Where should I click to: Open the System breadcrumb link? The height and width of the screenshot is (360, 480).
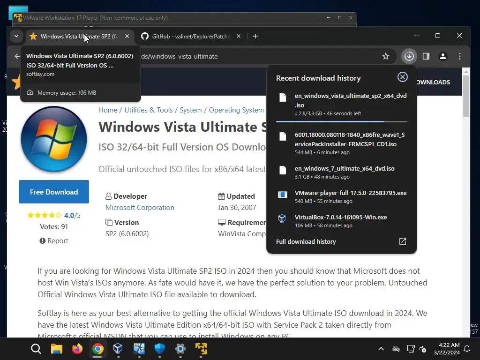coord(191,110)
